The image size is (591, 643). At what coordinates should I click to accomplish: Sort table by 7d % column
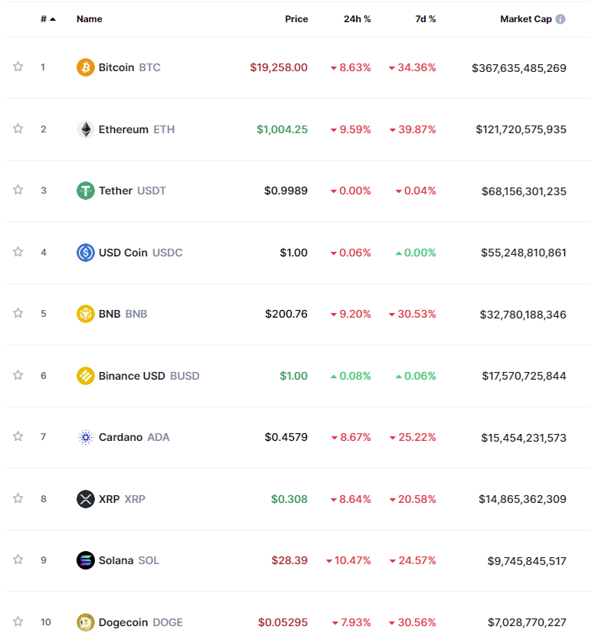coord(426,19)
